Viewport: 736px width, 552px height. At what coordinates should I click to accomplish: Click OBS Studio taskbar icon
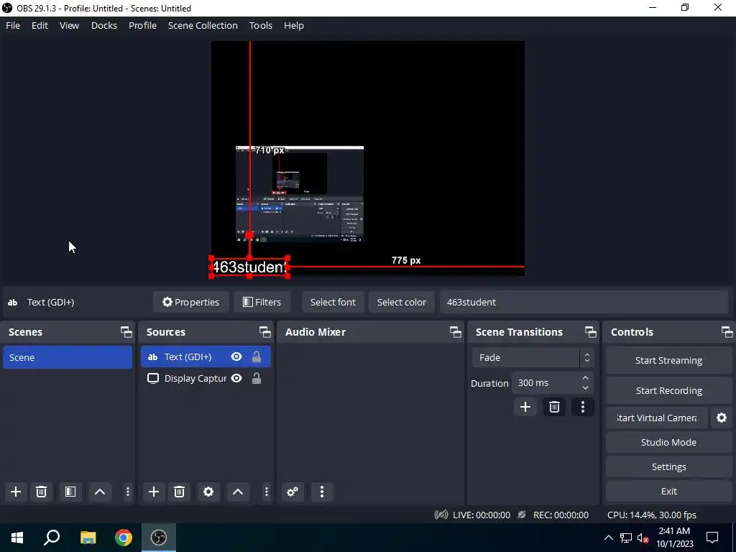(159, 538)
